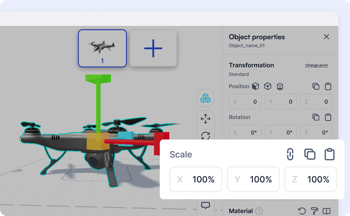Edit the Position Z field
This screenshot has width=350, height=216.
click(316, 102)
